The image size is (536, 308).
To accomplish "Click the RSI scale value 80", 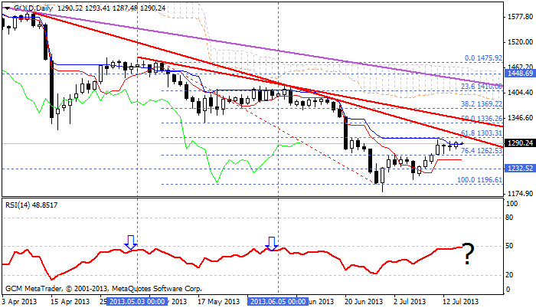I will (x=509, y=218).
